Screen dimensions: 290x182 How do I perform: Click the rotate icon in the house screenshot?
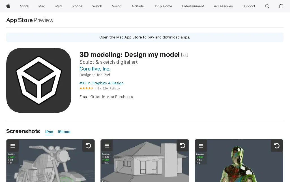182,145
